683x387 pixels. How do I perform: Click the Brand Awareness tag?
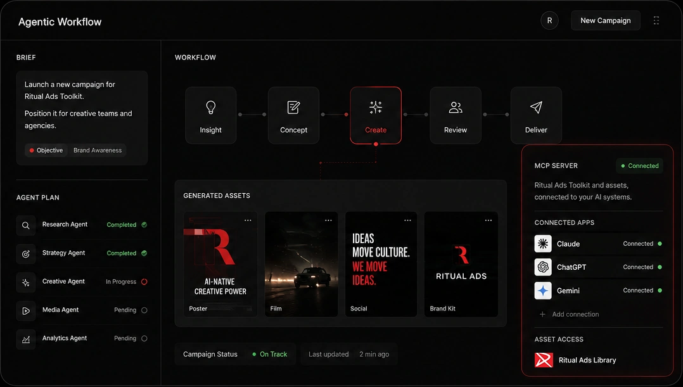point(98,150)
